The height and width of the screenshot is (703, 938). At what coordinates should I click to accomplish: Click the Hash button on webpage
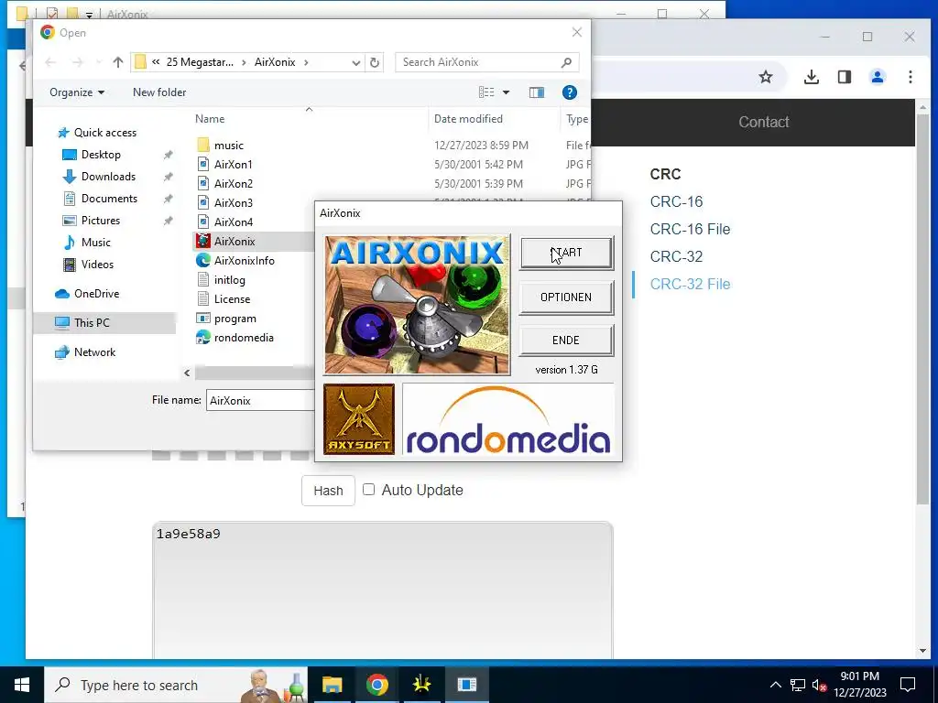[328, 491]
